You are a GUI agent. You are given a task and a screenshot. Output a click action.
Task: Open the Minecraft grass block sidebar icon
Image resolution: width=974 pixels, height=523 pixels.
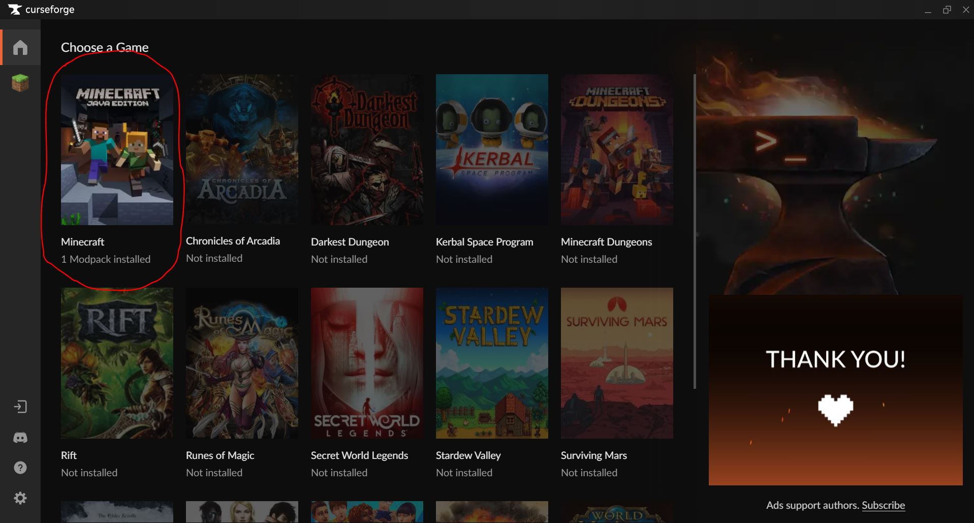click(20, 82)
